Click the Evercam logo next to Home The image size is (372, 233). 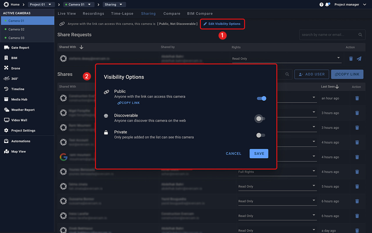(x=6, y=4)
